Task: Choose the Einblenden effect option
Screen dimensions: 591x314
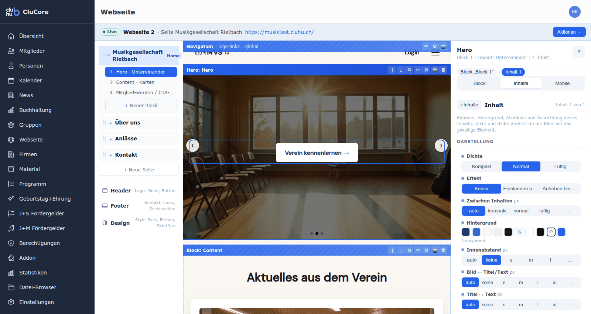Action: (521, 189)
